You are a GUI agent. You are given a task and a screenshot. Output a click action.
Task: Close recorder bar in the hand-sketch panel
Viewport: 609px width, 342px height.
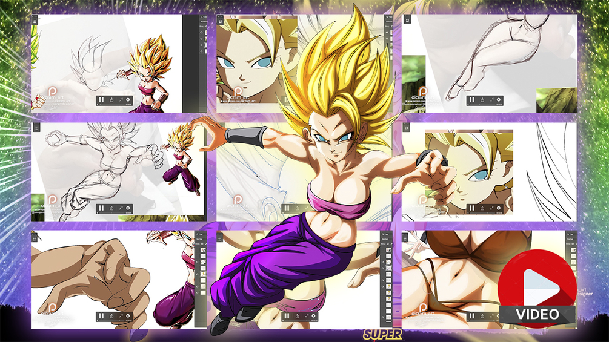pyautogui.click(x=498, y=100)
